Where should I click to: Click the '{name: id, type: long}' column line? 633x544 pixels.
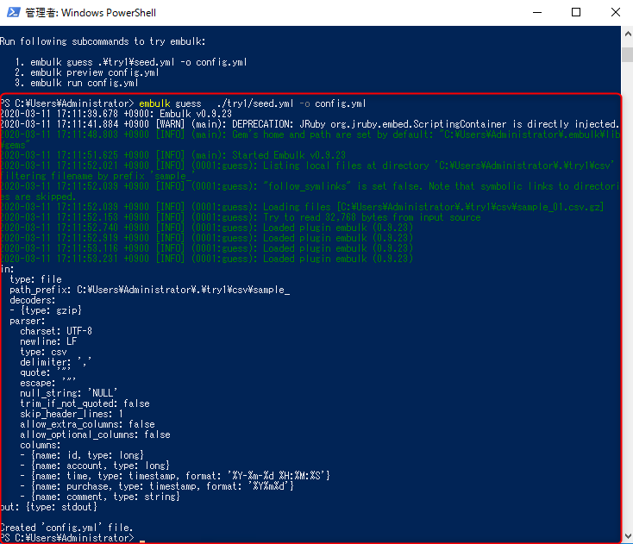click(x=82, y=455)
